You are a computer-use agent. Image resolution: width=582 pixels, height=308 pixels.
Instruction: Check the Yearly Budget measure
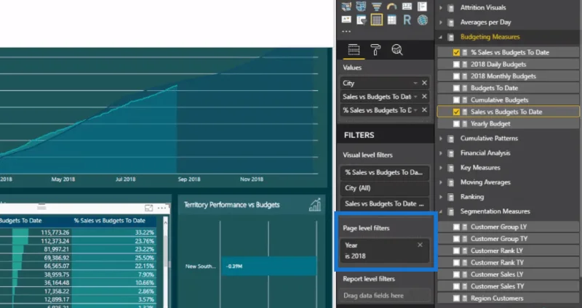456,123
